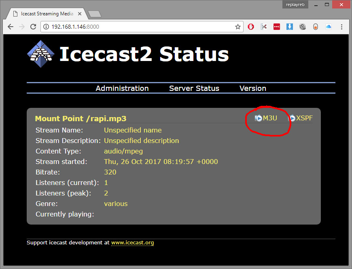Click the 'various' genre value

116,204
